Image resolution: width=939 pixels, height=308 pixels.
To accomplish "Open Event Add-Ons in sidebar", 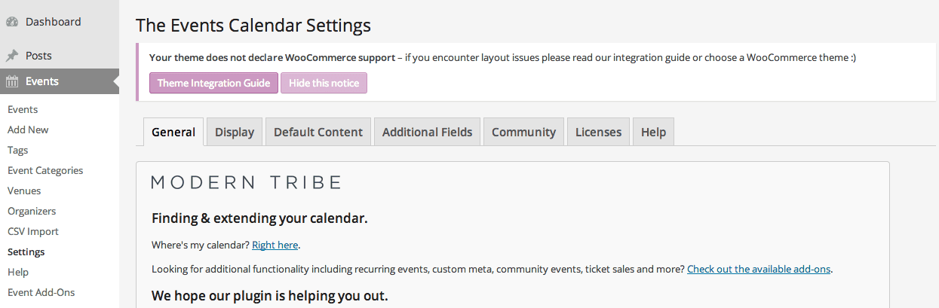I will pos(41,292).
